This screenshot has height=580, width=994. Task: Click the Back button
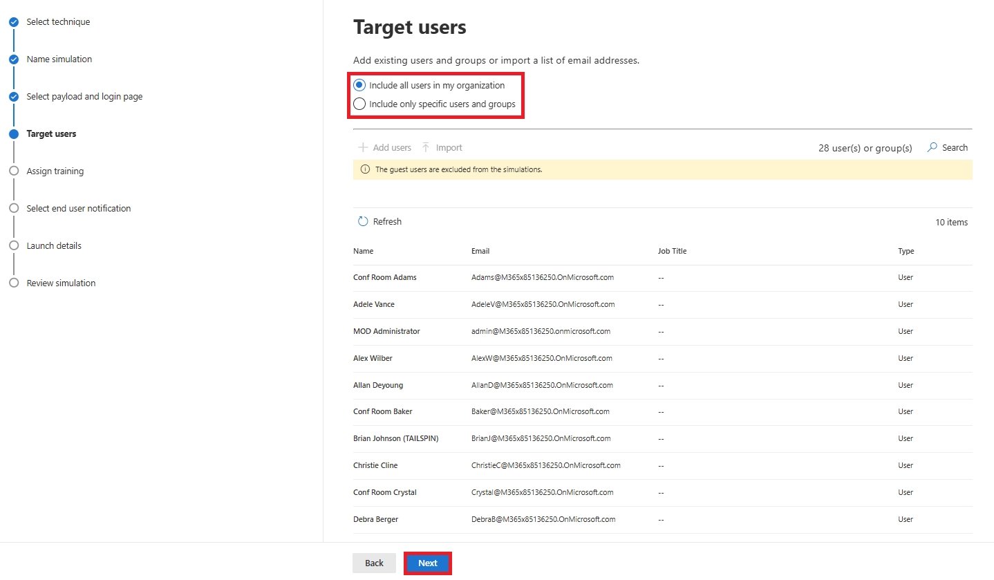tap(374, 563)
